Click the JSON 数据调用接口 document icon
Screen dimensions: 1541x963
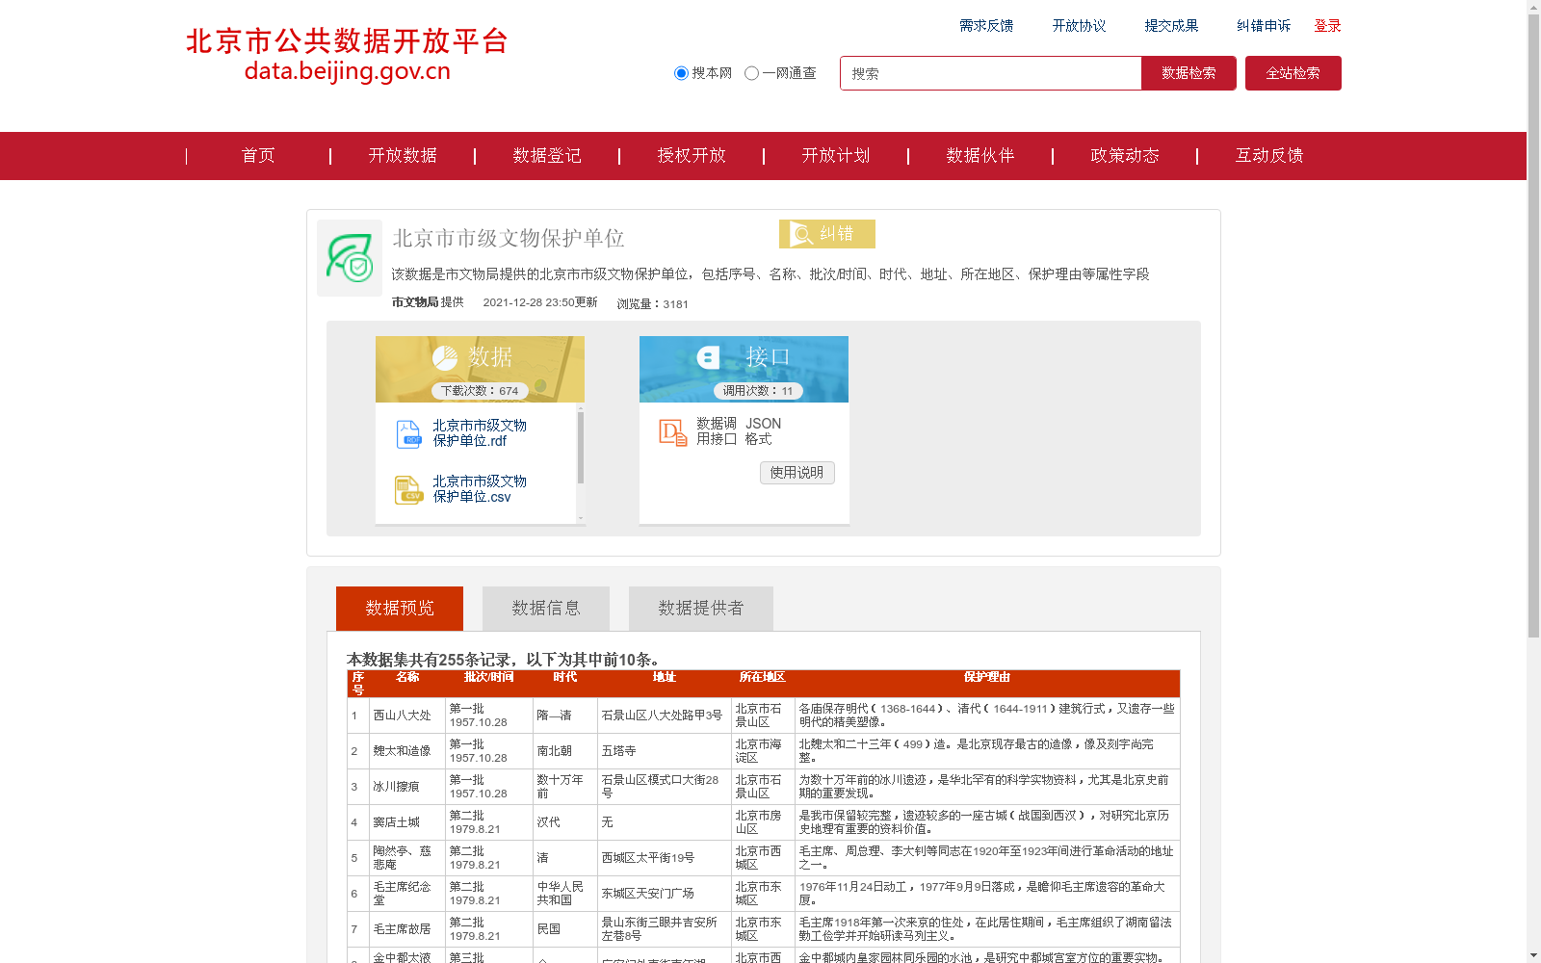(671, 433)
